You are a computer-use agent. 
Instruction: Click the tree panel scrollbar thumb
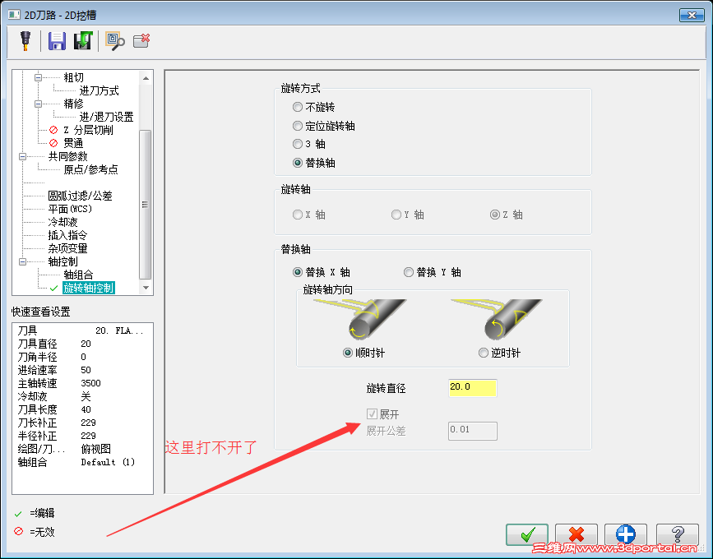pyautogui.click(x=145, y=205)
